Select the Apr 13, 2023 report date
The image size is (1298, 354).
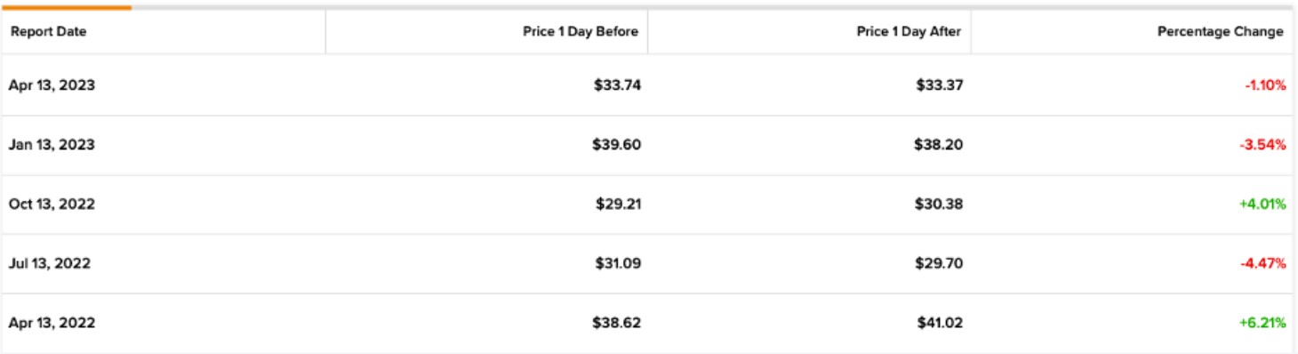click(52, 85)
